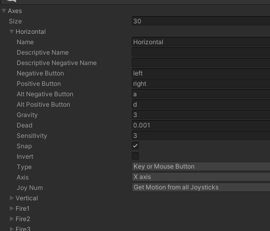Click the Sensitivity label
The image size is (270, 231).
pyautogui.click(x=32, y=136)
